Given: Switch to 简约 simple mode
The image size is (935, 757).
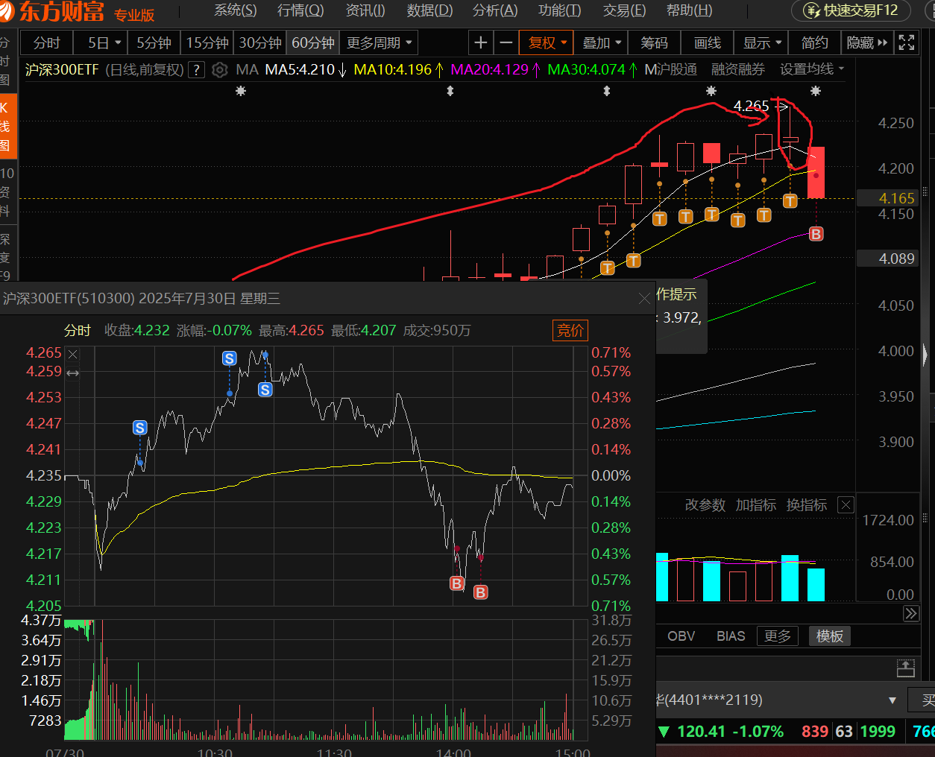Looking at the screenshot, I should click(815, 42).
